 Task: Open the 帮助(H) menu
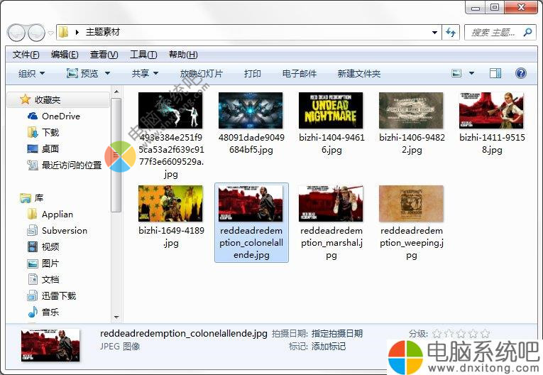pos(183,55)
